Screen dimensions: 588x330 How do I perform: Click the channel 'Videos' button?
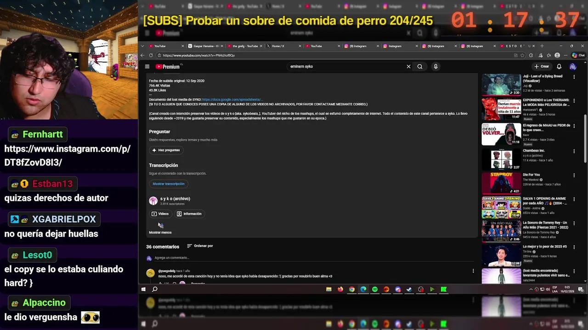[x=160, y=214]
